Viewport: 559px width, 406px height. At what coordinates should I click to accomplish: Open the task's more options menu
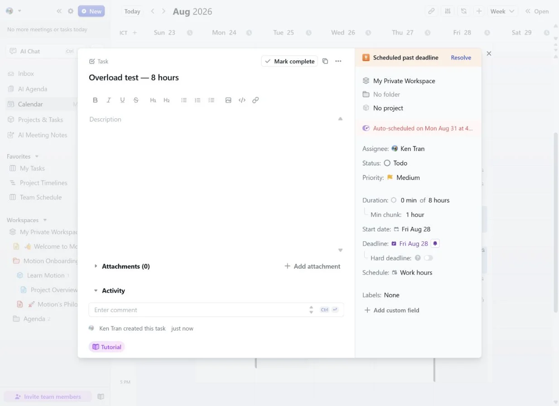pos(338,61)
